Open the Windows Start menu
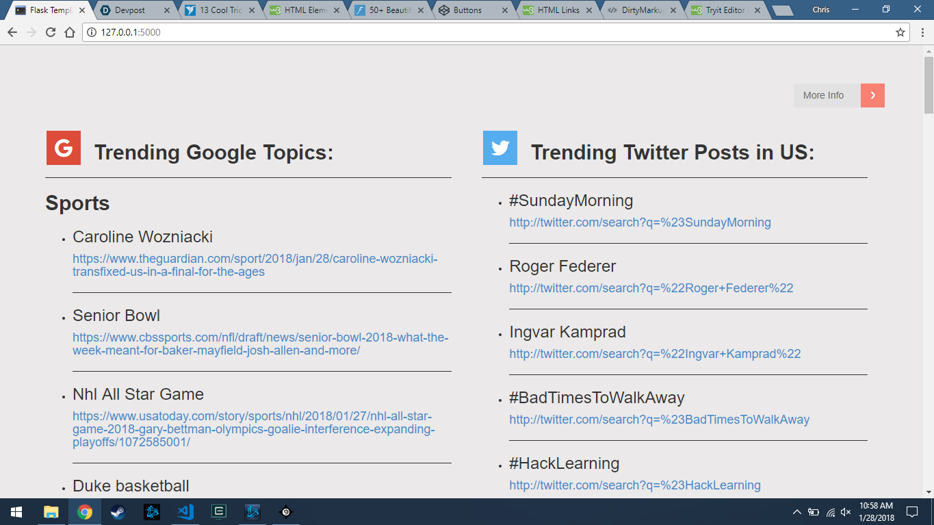This screenshot has width=934, height=525. 16,512
